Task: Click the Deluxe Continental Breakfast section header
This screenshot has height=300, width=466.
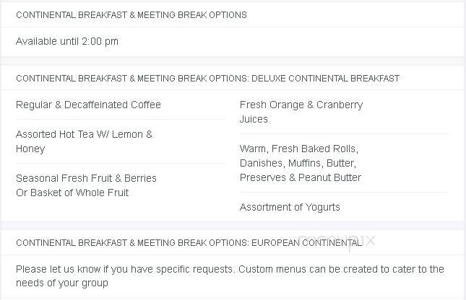Action: [x=207, y=79]
